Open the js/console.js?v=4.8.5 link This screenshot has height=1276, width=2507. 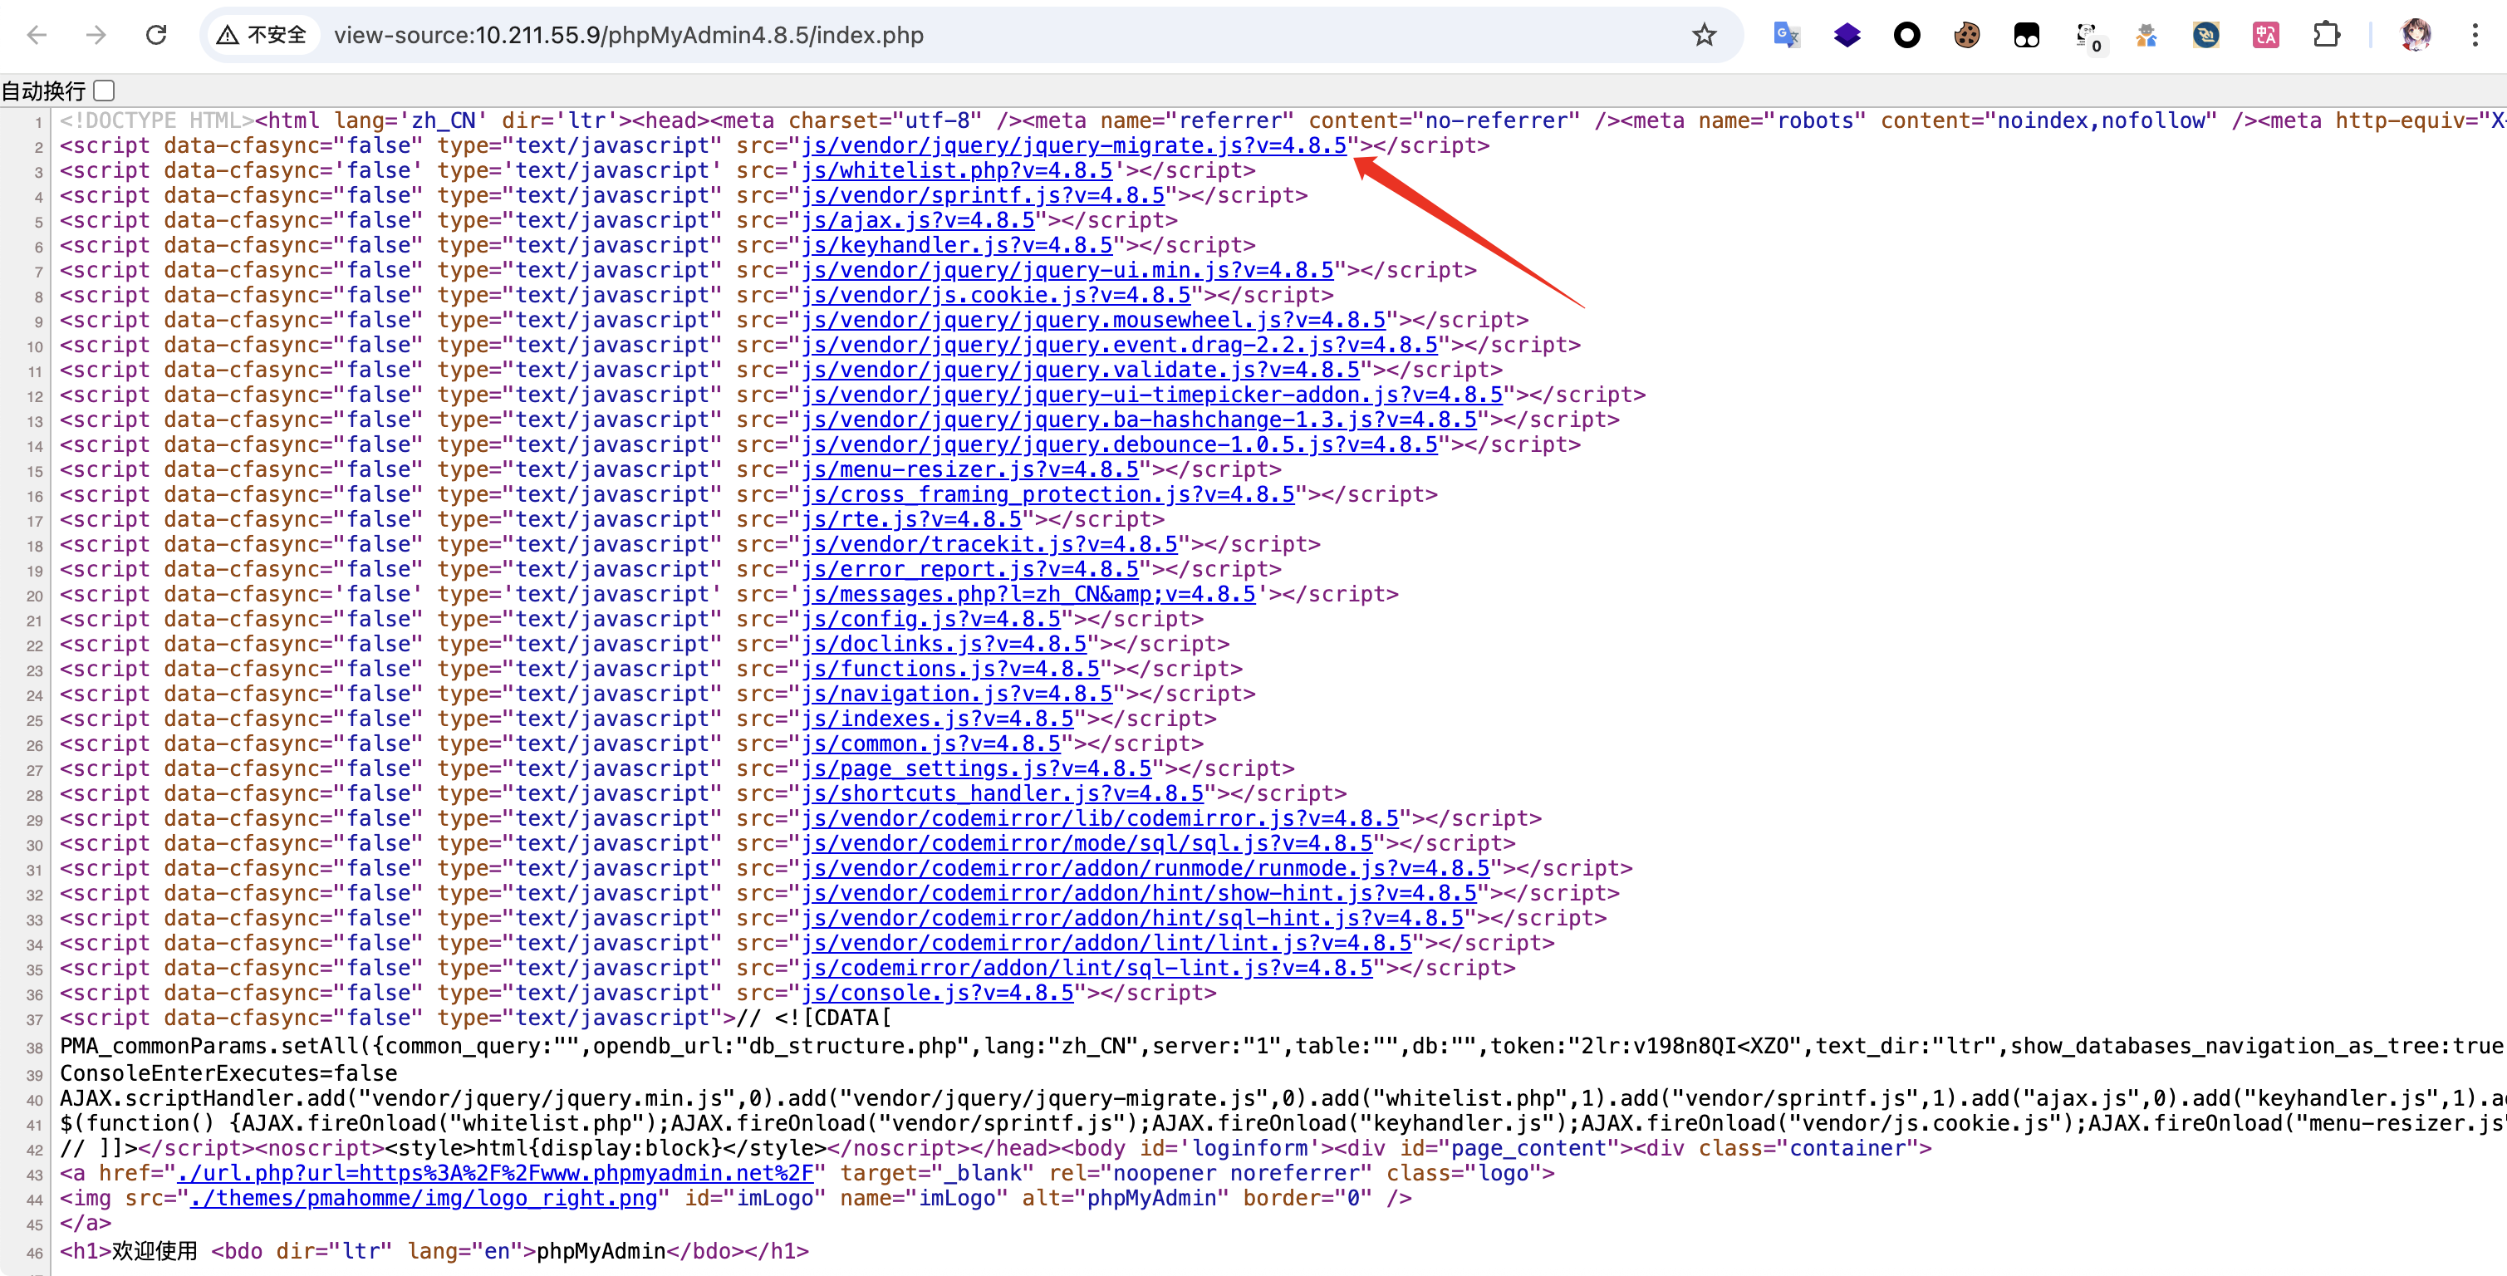point(936,994)
